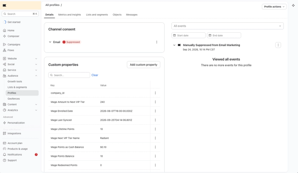
Task: Open options for Mage Redeemed Points row
Action: tap(155, 165)
